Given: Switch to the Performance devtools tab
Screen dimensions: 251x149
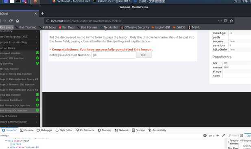Looking at the screenshot, I should tap(85, 130).
